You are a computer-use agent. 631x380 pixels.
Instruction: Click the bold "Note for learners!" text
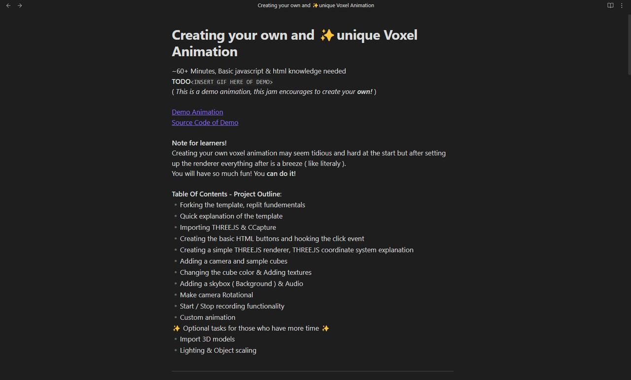[x=199, y=143]
